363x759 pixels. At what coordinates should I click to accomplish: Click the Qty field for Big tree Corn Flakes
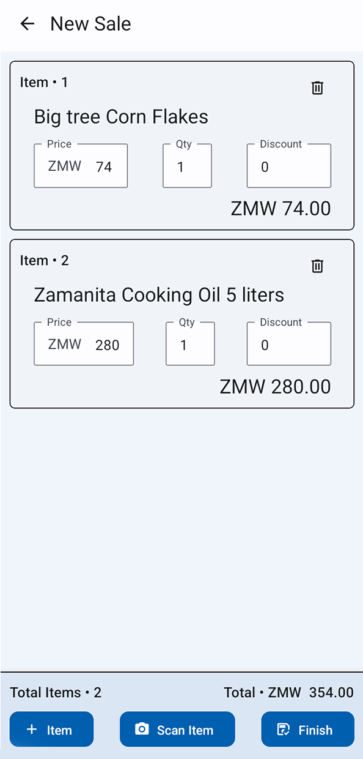click(x=186, y=165)
